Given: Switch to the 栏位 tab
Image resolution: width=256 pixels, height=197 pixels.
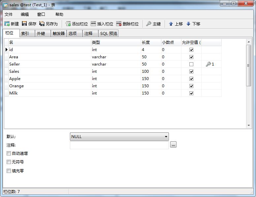Looking at the screenshot, I should point(11,33).
